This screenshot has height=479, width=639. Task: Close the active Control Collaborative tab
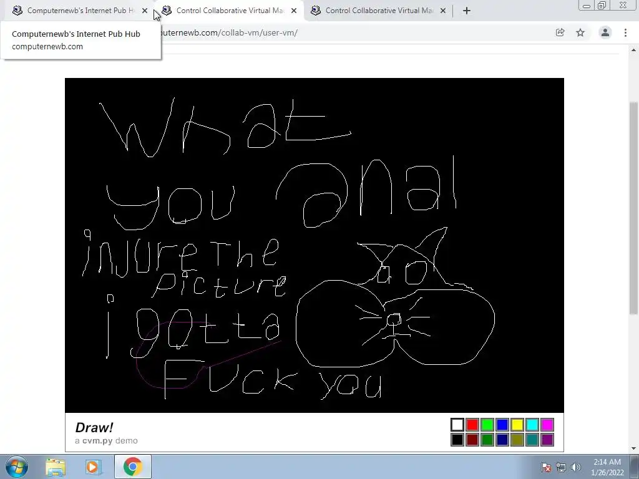294,11
